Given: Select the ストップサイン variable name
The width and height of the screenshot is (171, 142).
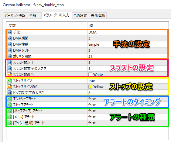Looking at the screenshot, I should 22,81.
